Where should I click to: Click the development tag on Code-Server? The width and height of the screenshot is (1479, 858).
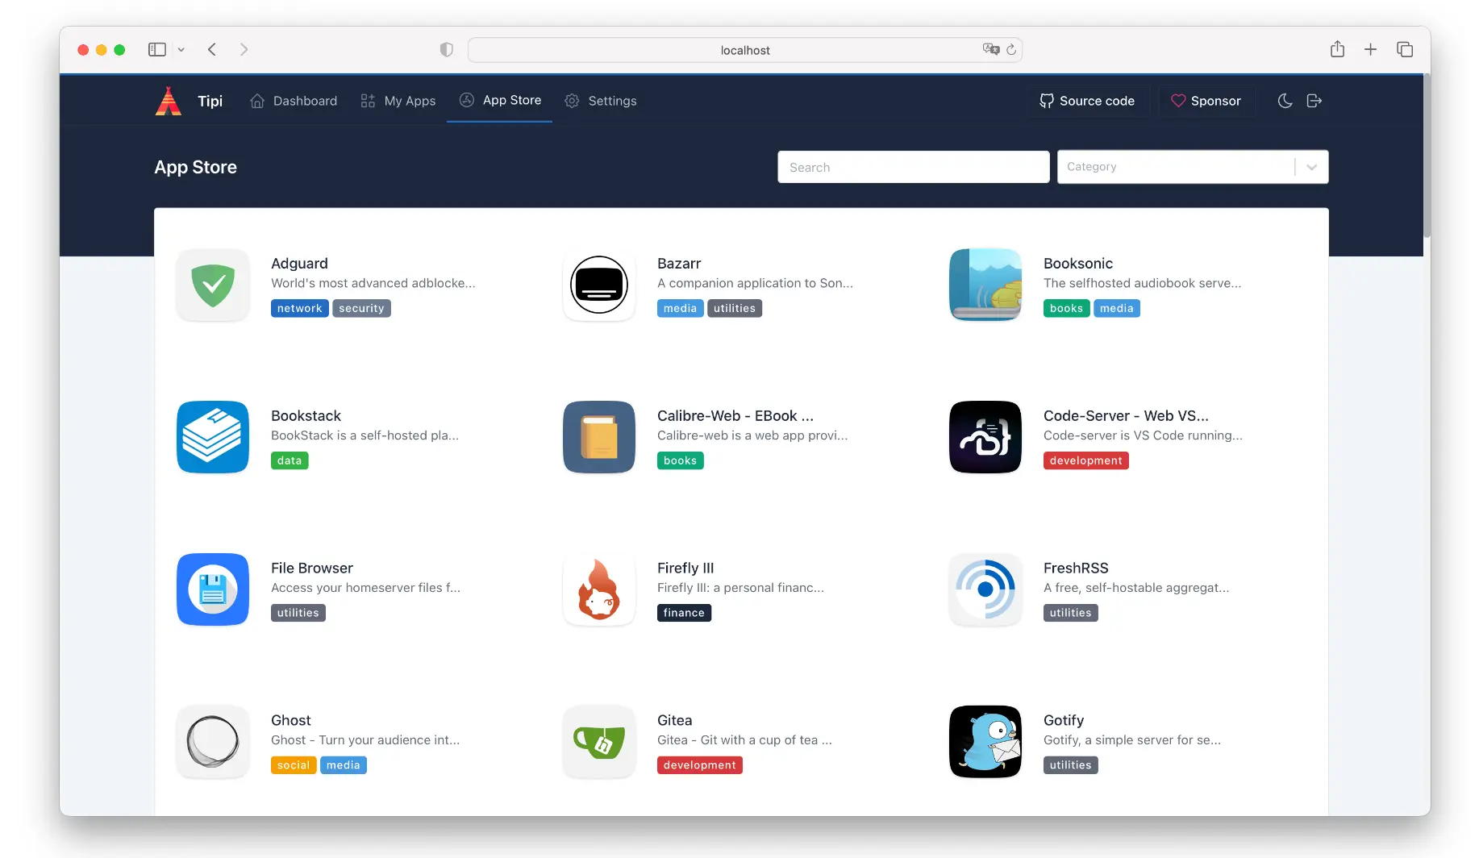(x=1086, y=461)
